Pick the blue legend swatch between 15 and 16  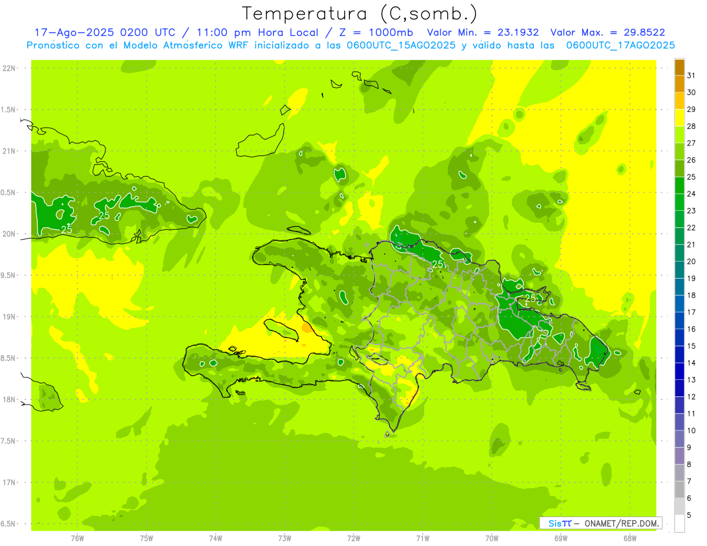[679, 337]
